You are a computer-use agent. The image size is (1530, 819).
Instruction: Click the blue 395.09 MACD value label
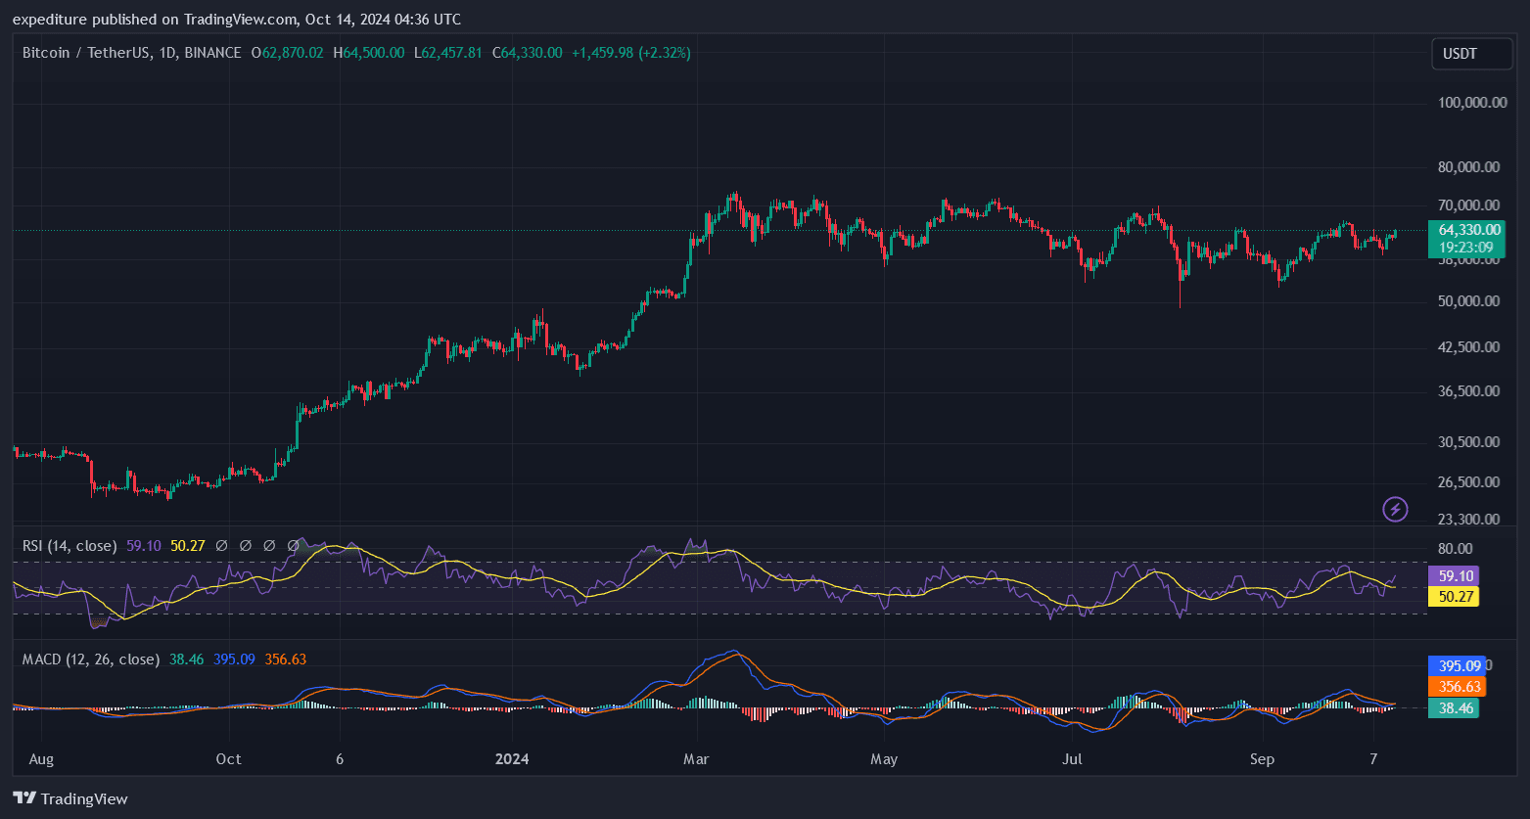point(1458,665)
